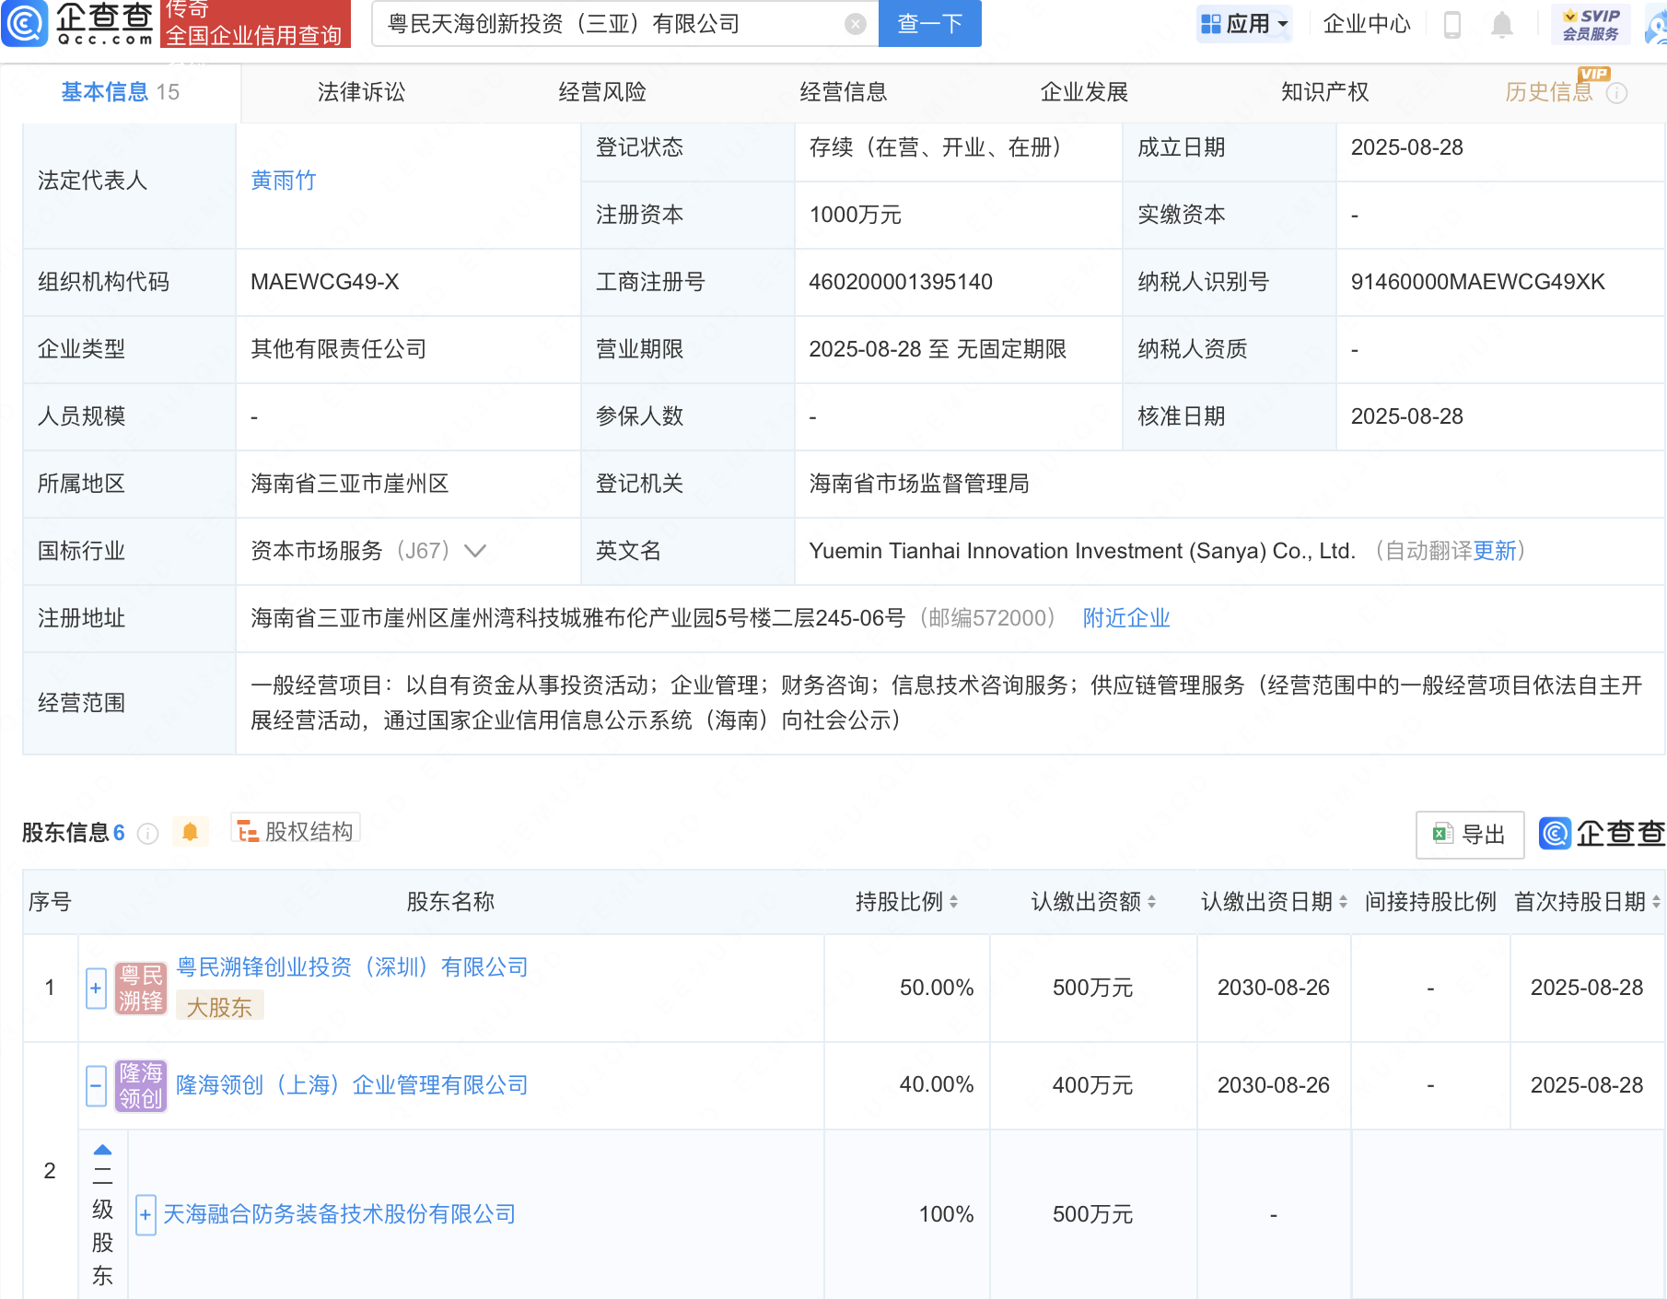This screenshot has height=1299, width=1667.
Task: Click info icon beside 股东信息 6
Action: point(147,834)
